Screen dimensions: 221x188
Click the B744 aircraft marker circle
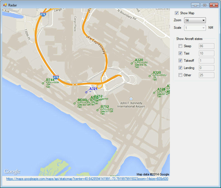click(x=43, y=84)
